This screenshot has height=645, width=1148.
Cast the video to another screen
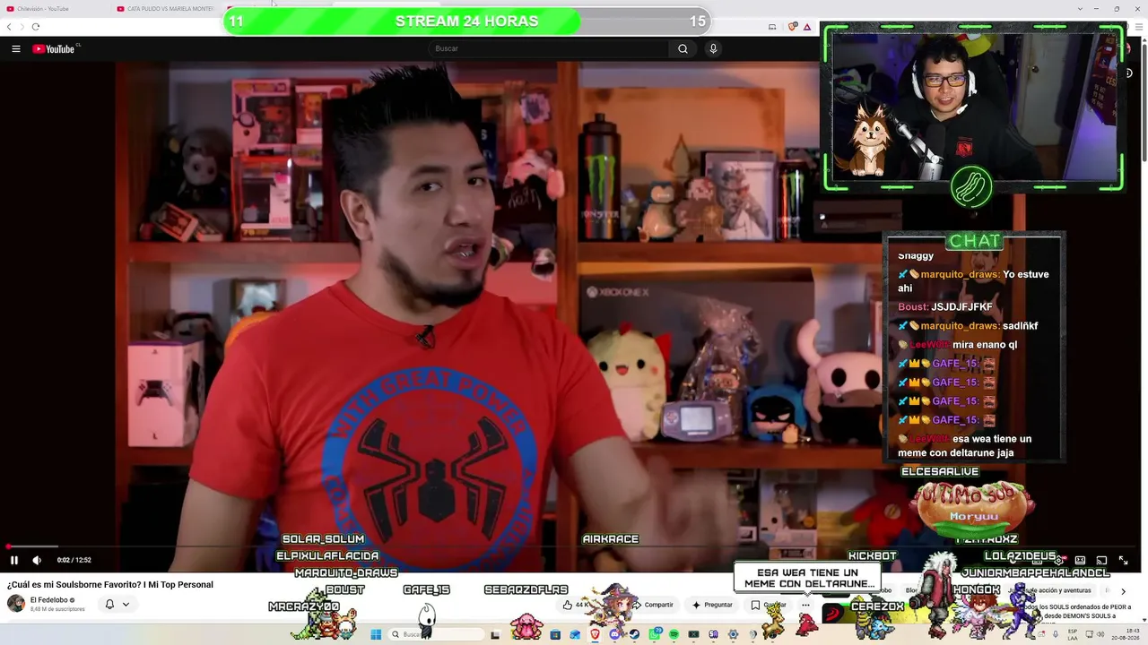[1102, 561]
